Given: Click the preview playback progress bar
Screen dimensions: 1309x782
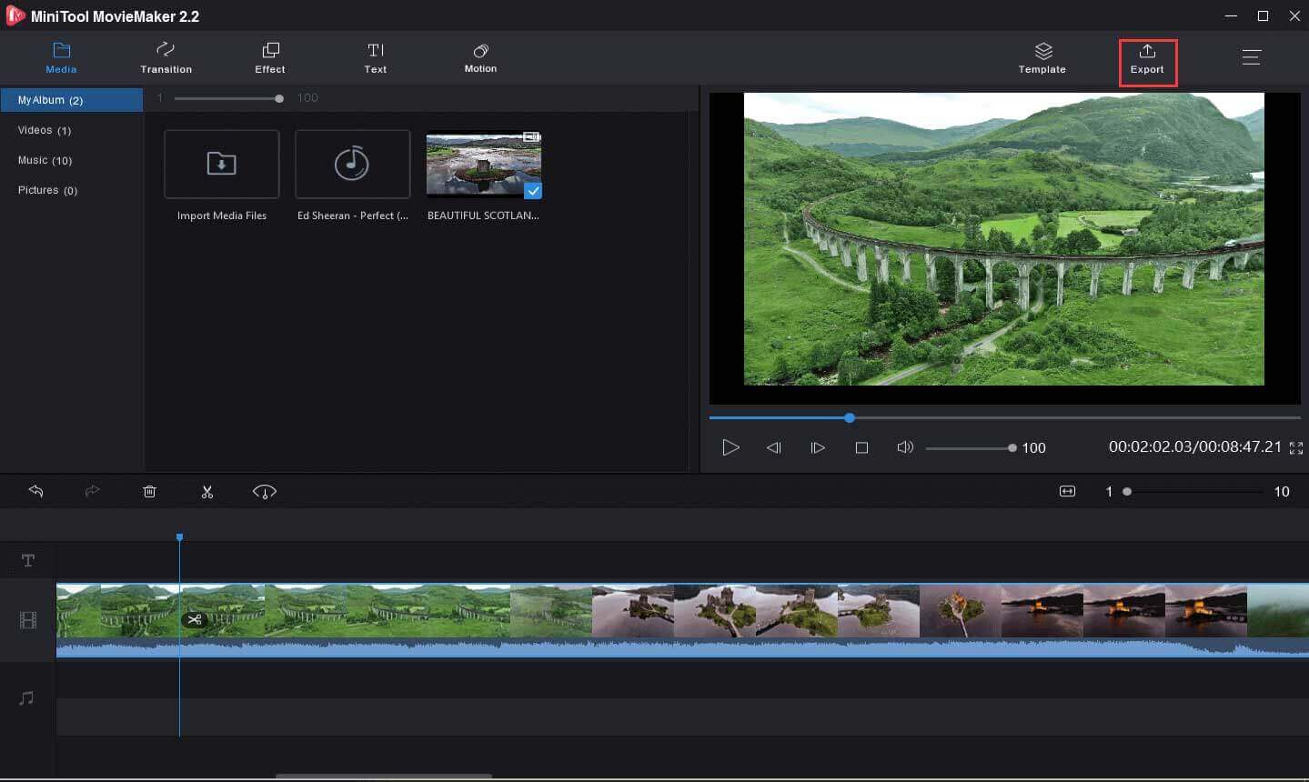Looking at the screenshot, I should point(1004,418).
